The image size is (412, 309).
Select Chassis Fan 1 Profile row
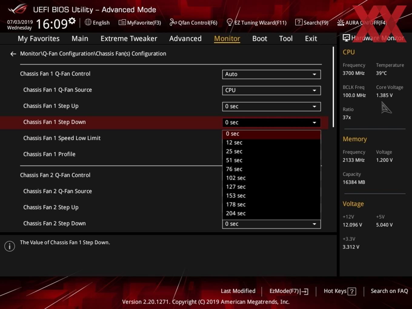click(49, 154)
